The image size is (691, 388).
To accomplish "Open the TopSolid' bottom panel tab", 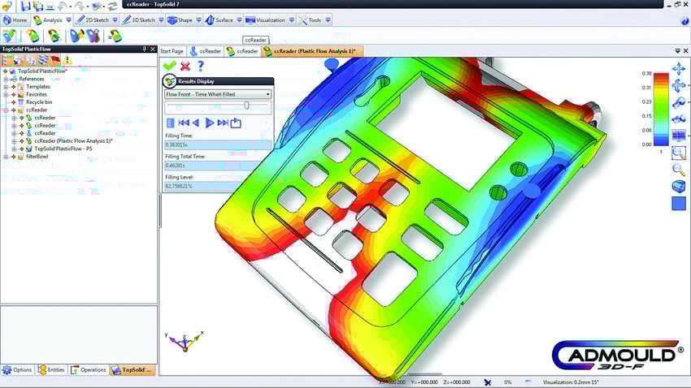I will (x=132, y=370).
